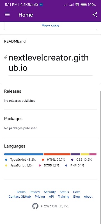Open the View code link
Image resolution: width=101 pixels, height=224 pixels.
click(x=50, y=25)
